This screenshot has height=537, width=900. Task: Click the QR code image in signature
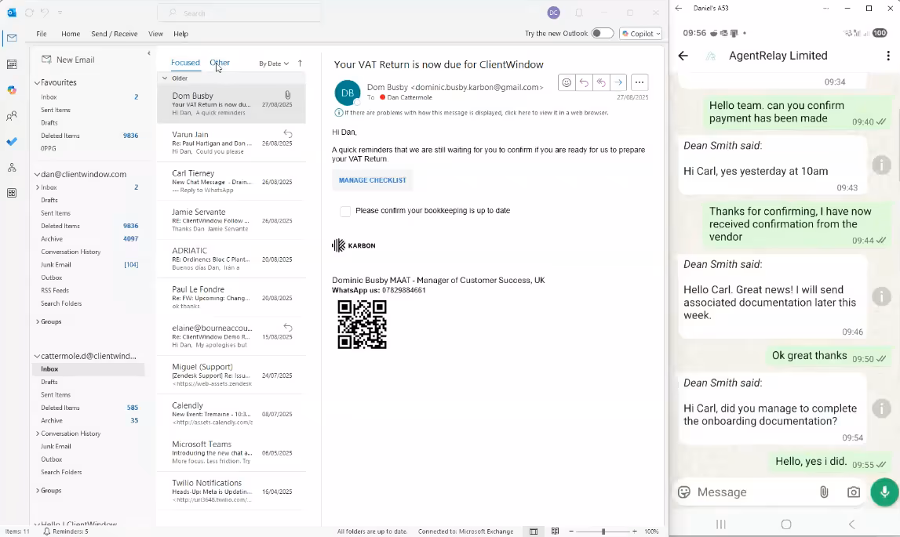click(x=363, y=325)
